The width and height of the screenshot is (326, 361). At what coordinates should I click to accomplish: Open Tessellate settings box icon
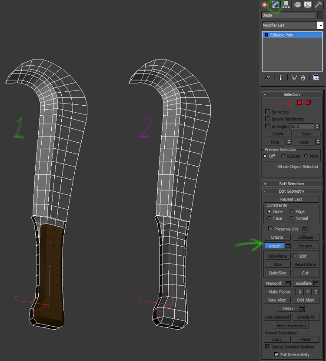[316, 284]
